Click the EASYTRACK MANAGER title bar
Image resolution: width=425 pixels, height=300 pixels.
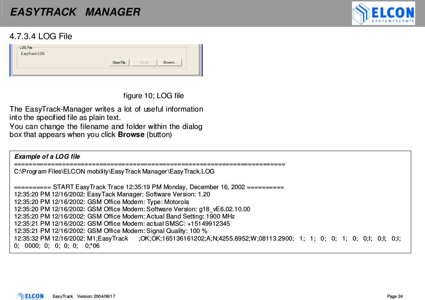[75, 12]
